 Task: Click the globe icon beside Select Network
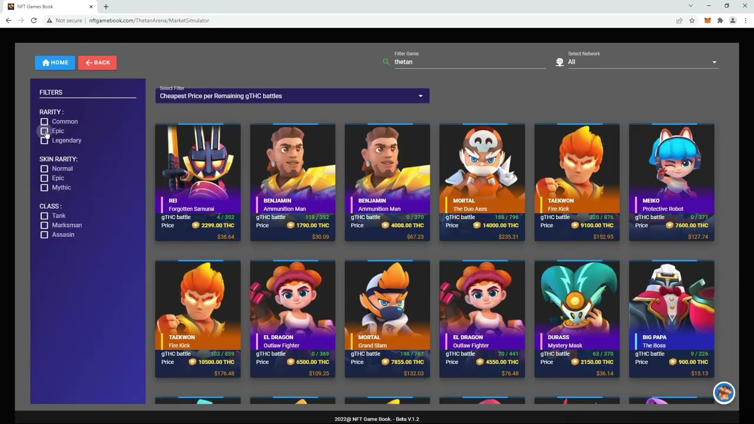(560, 62)
